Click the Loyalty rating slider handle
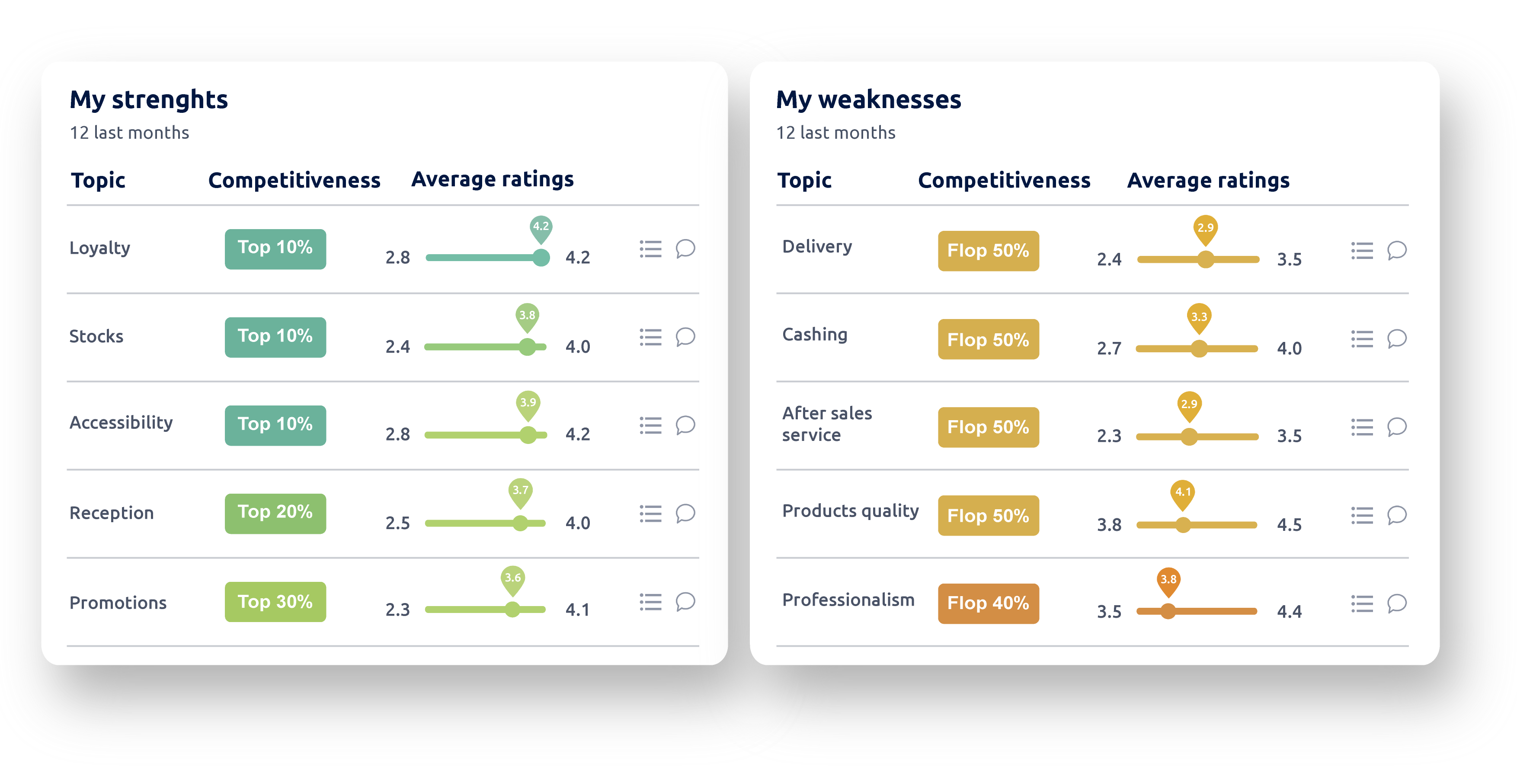The image size is (1517, 782). coord(541,257)
